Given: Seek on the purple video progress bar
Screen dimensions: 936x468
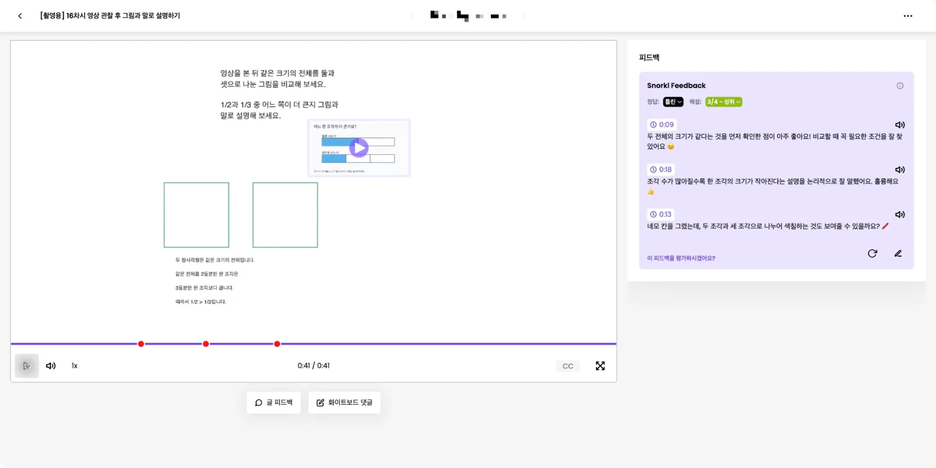Looking at the screenshot, I should coord(314,344).
